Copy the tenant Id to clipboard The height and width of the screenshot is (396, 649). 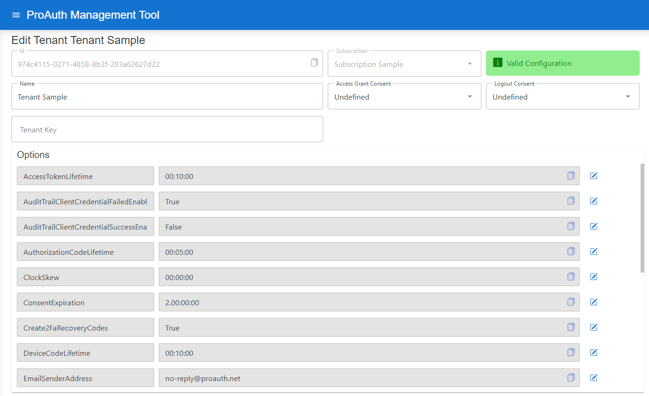point(314,63)
